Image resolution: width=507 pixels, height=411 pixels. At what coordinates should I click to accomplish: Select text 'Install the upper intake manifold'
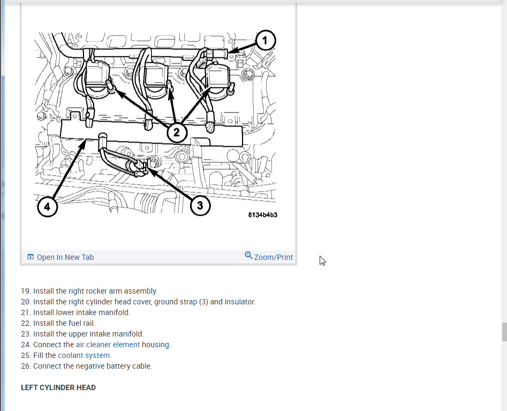pyautogui.click(x=88, y=334)
